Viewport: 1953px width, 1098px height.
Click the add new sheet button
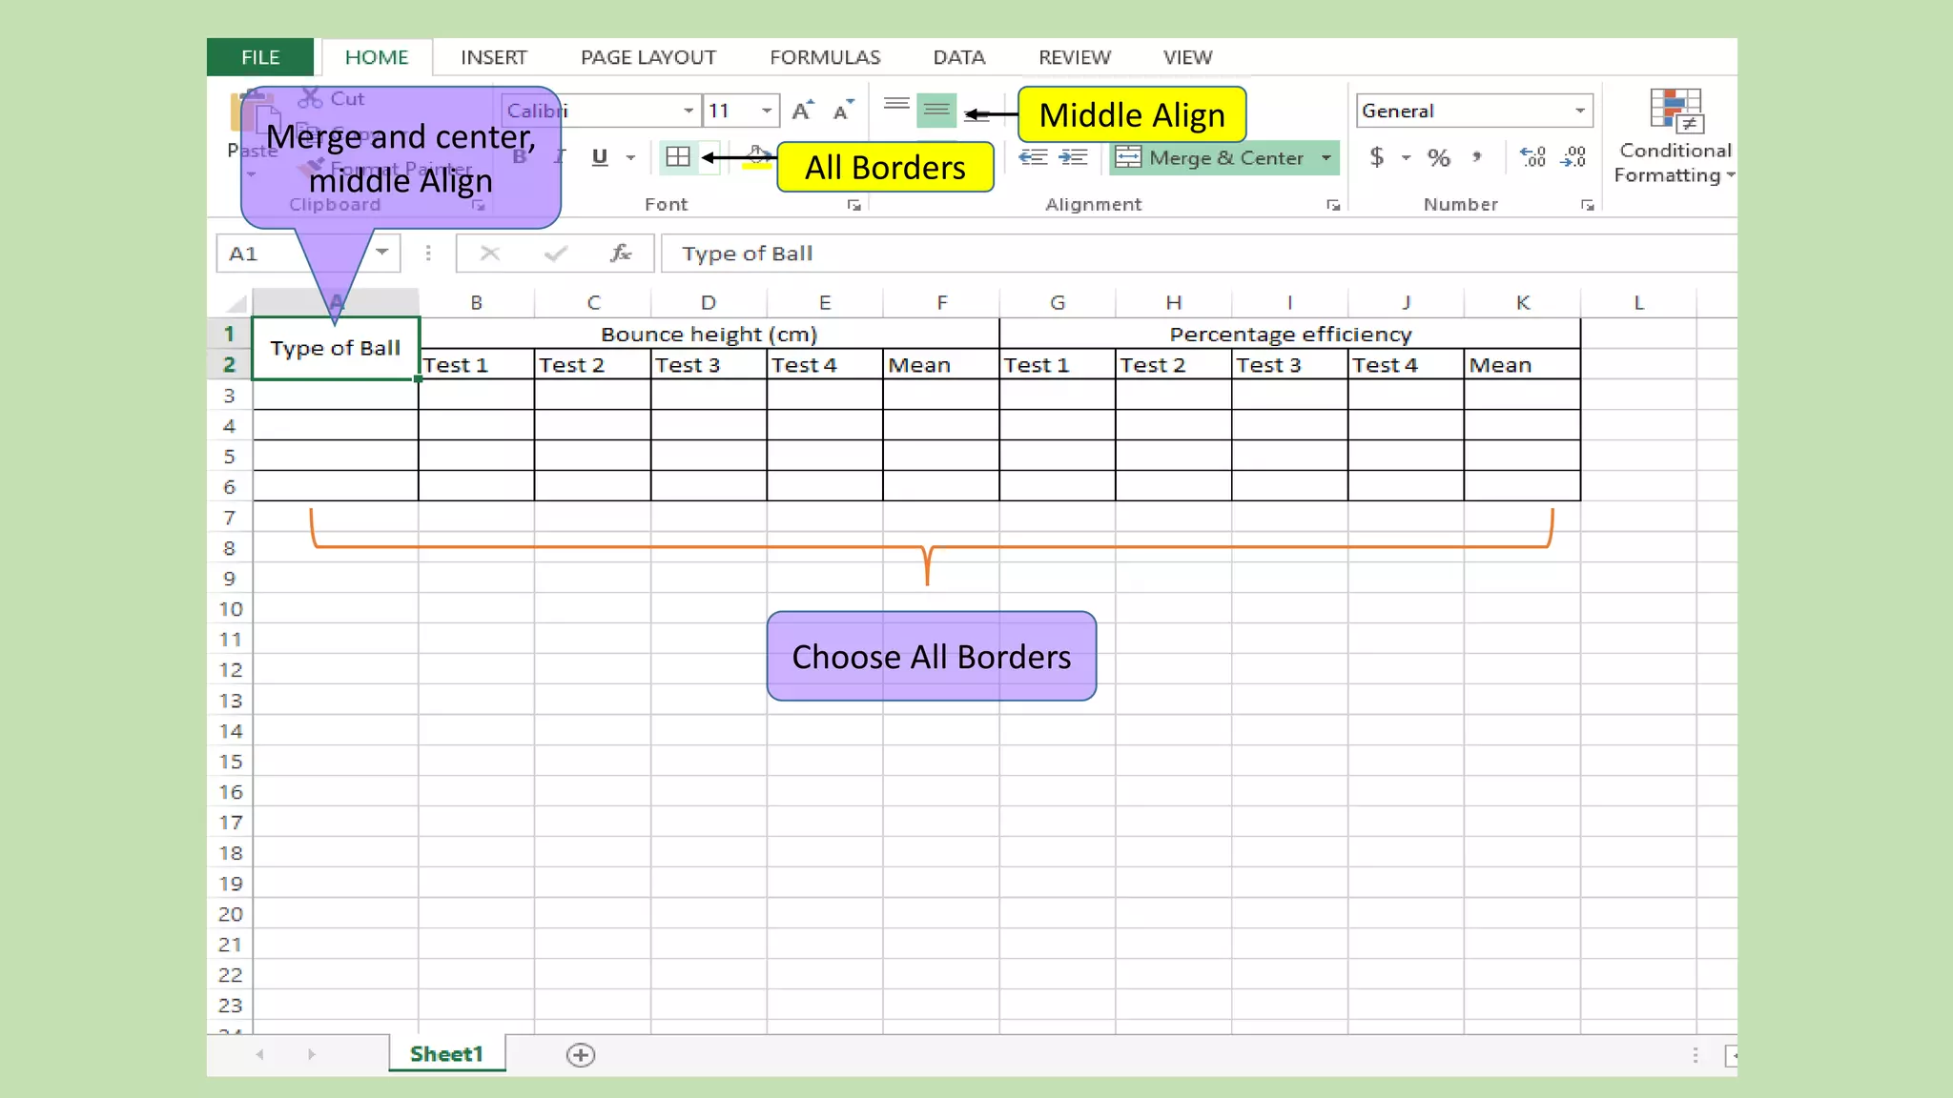581,1054
